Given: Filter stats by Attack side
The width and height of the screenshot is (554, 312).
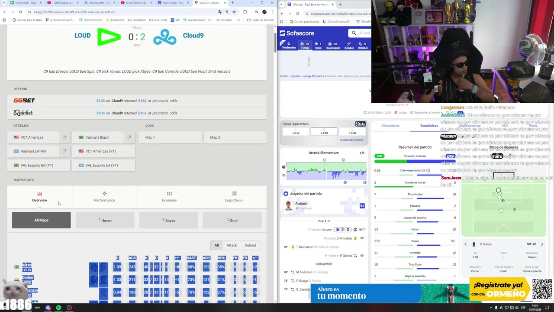Looking at the screenshot, I should [232, 245].
